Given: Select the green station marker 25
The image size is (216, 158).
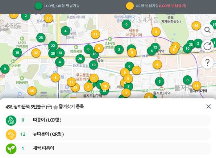Looking at the screenshot, I should 53,53.
